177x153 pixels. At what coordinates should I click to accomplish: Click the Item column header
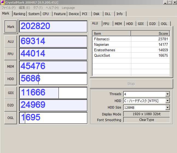coord(112,33)
